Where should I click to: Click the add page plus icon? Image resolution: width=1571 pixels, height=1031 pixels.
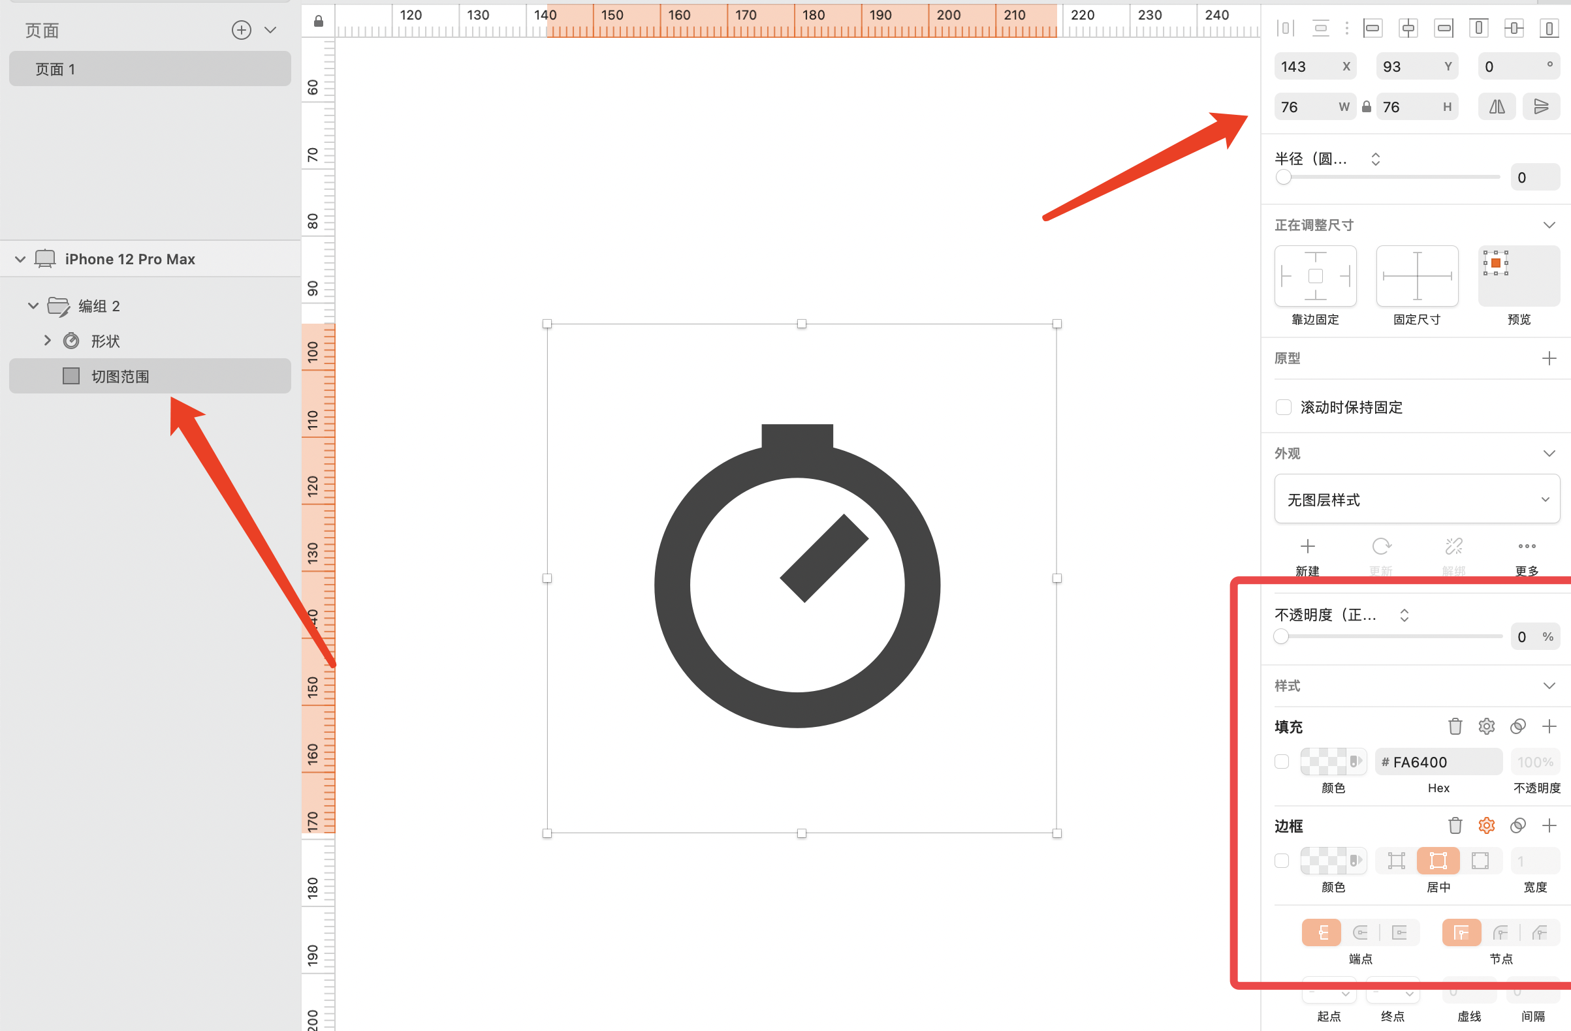(242, 29)
